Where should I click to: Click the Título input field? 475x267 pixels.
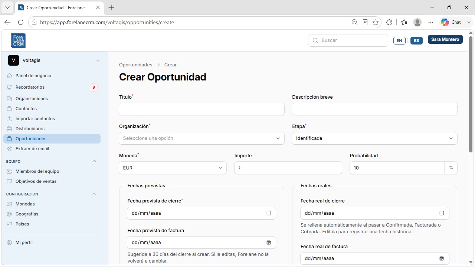202,109
